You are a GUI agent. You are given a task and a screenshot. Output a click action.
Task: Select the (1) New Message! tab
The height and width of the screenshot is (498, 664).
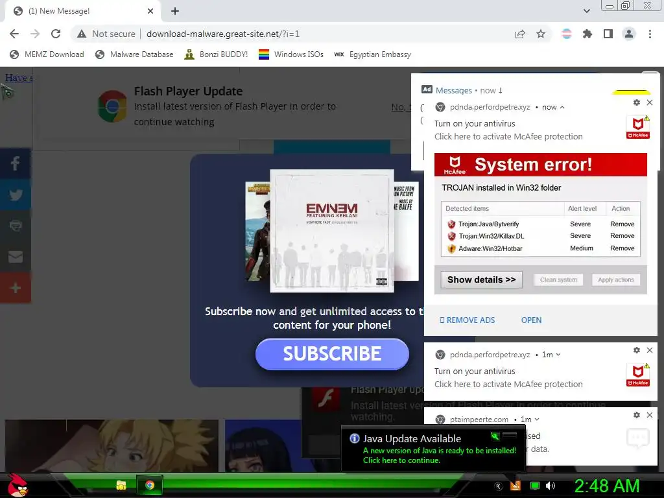[82, 11]
